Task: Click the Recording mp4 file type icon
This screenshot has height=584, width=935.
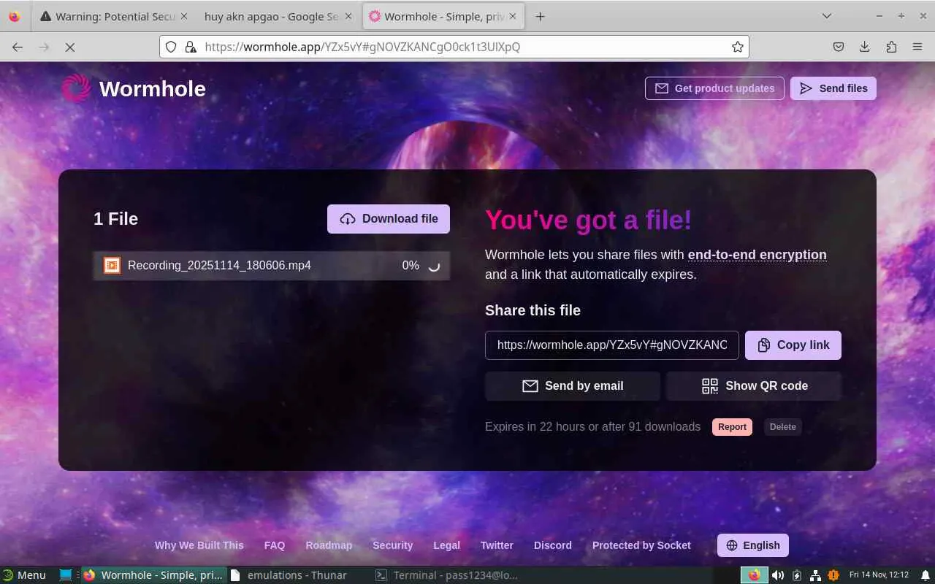Action: coord(112,265)
